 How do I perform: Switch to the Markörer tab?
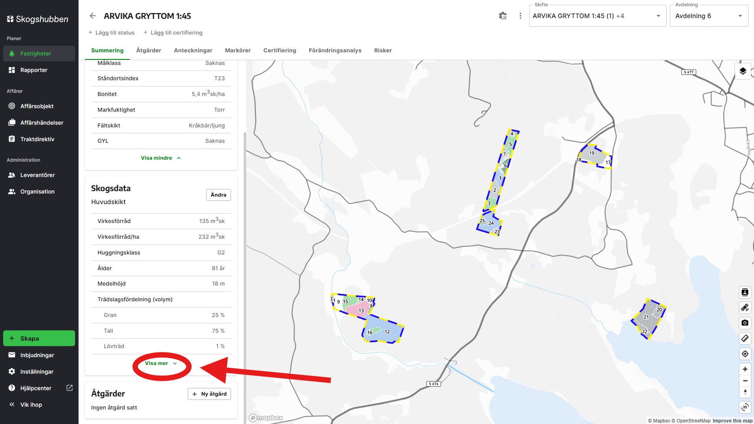(238, 50)
